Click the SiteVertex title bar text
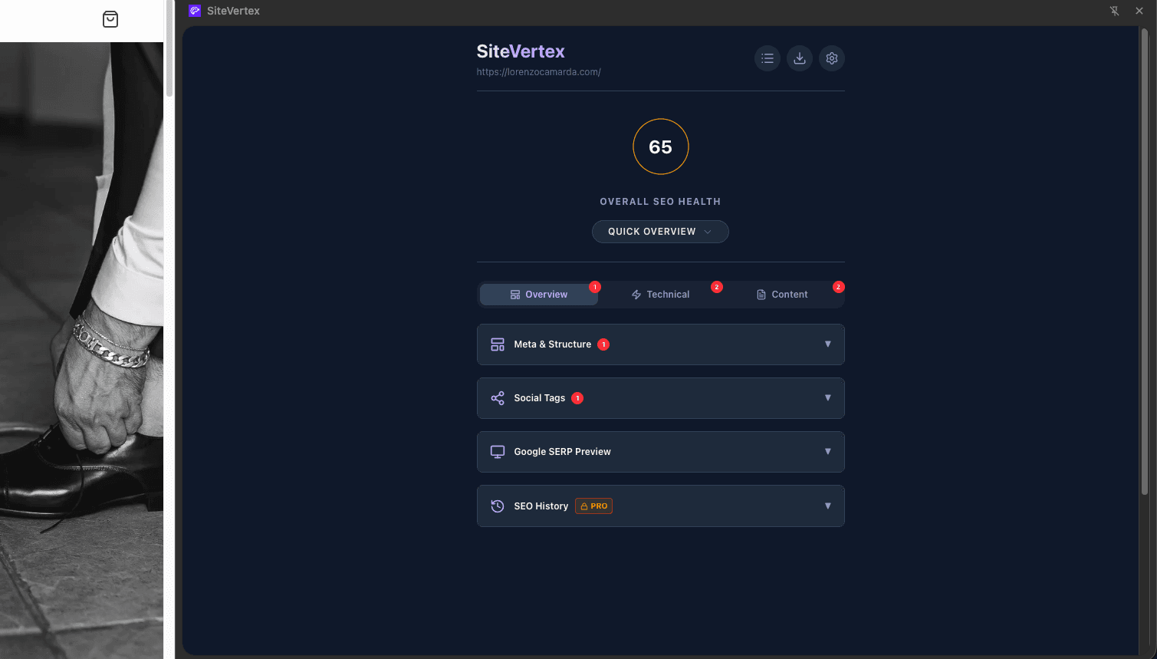The height and width of the screenshot is (659, 1157). coord(233,11)
